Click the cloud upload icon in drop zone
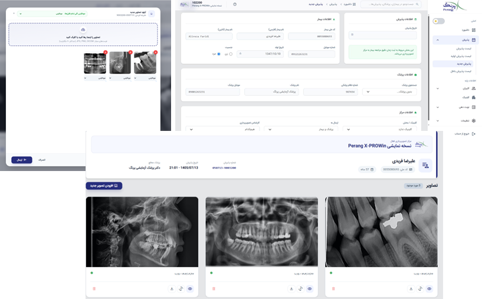Screen dimensions: 482x299 (x=83, y=30)
